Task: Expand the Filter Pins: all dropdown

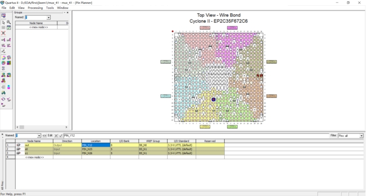Action: pos(361,136)
